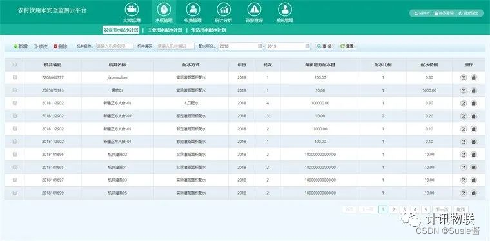Edit the row with code 2018101695

pyautogui.click(x=464, y=168)
